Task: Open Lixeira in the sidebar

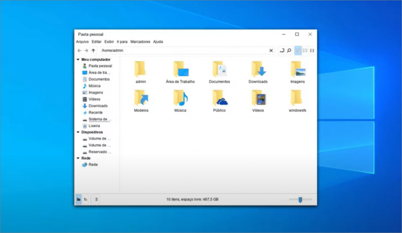Action: (x=94, y=126)
